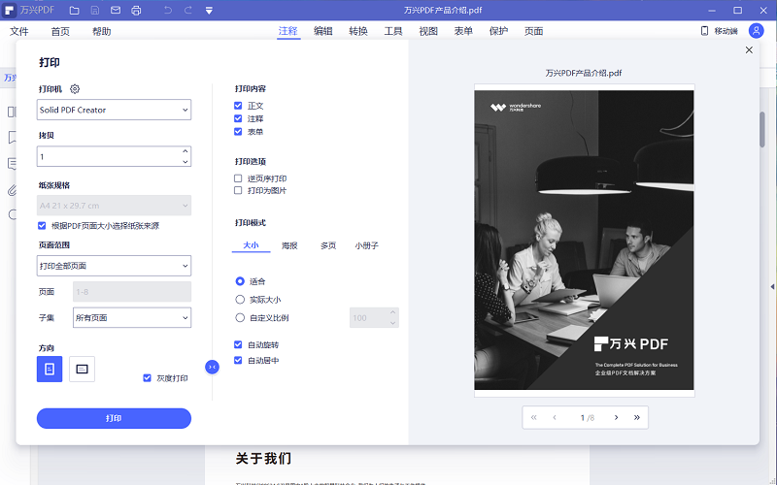Jump to the last preview page
Image resolution: width=777 pixels, height=485 pixels.
point(637,417)
